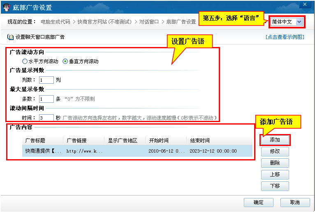Click the app mascot icon in title bar
Screen dimensions: 315x212
click(x=7, y=7)
